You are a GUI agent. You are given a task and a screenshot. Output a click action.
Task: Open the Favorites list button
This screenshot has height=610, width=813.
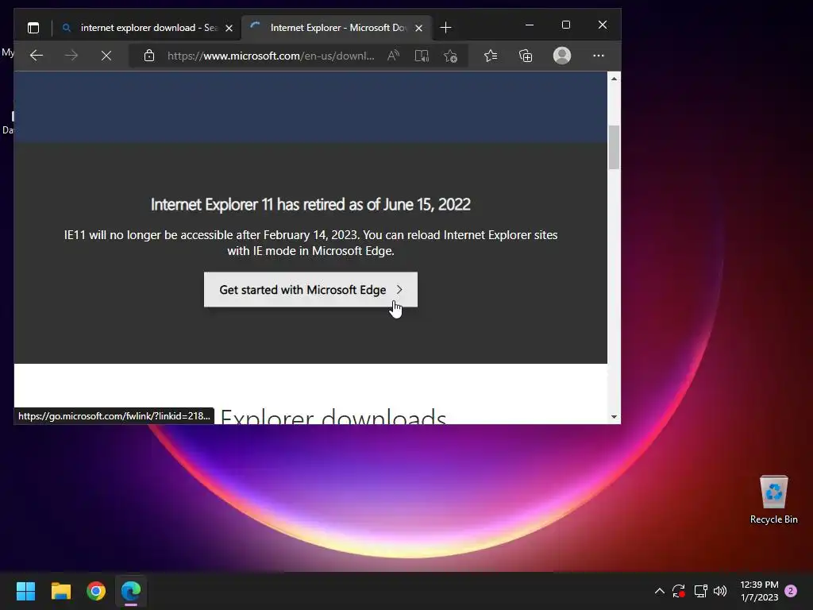(x=491, y=56)
